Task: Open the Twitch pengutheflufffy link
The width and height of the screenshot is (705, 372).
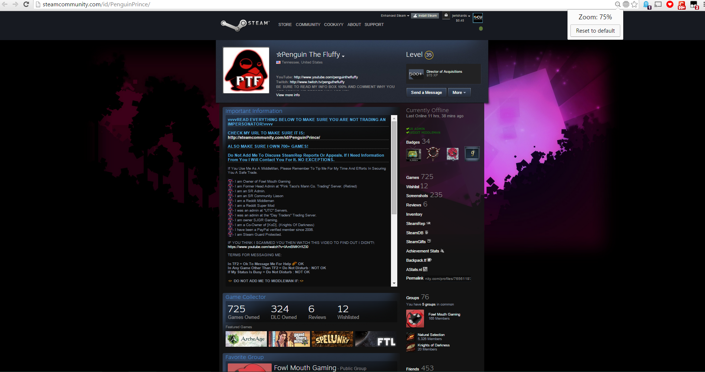Action: (x=317, y=82)
